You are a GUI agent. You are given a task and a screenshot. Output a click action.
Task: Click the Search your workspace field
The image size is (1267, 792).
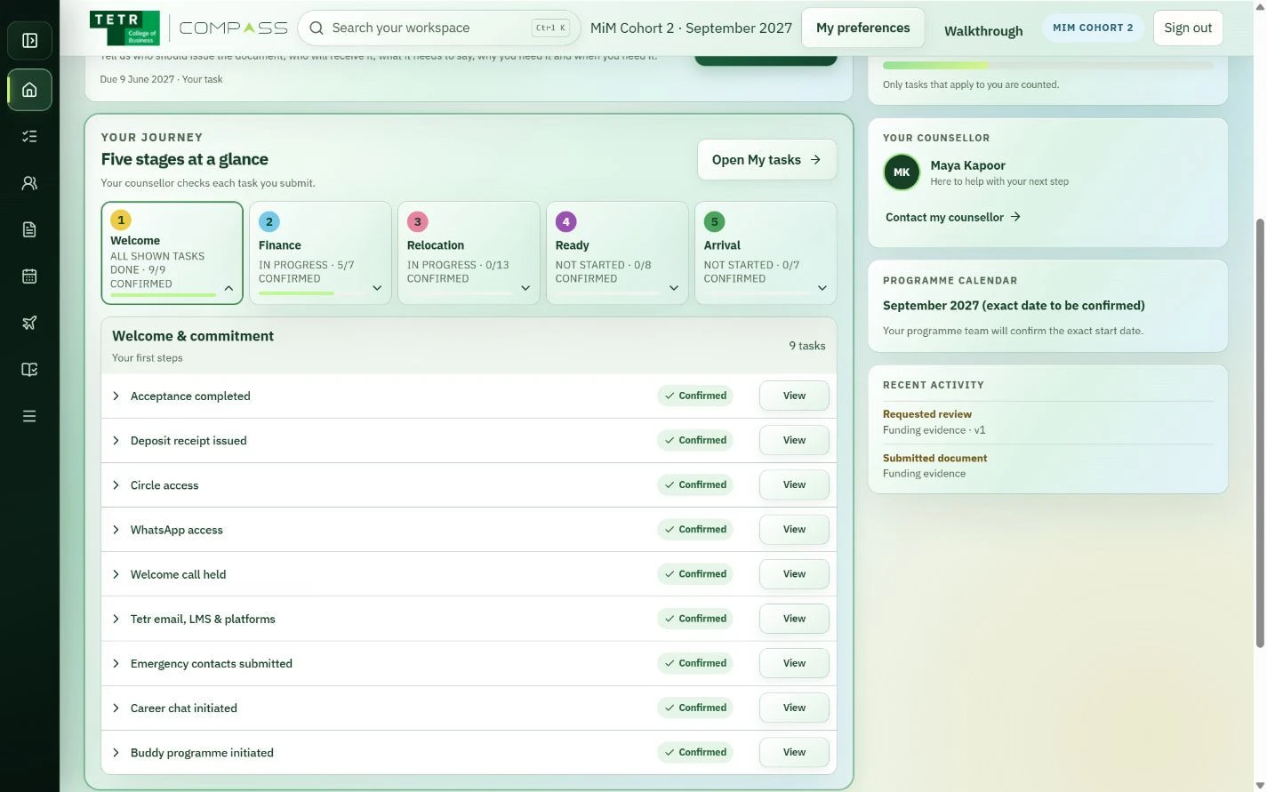click(x=438, y=28)
